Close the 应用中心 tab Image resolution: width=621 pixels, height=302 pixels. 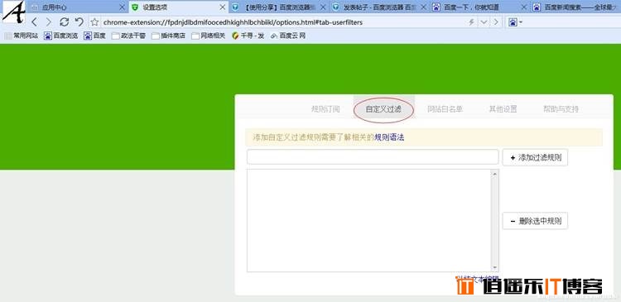click(x=122, y=7)
